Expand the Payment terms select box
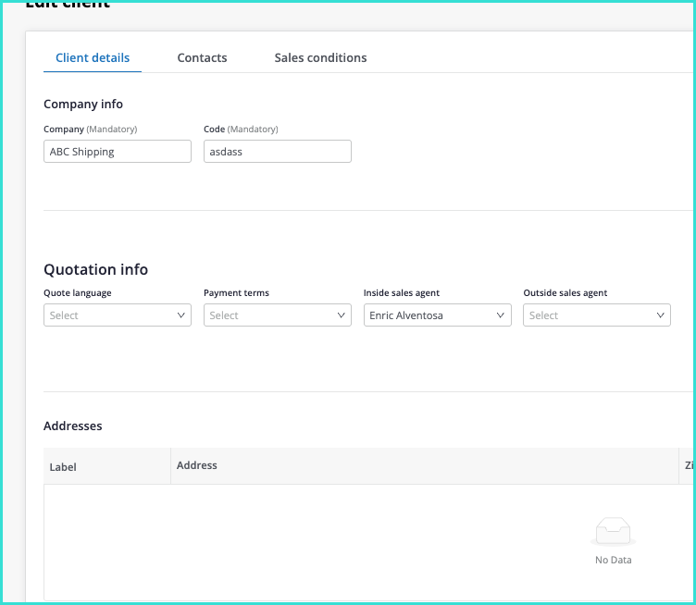Screen dimensions: 696x605 [268, 315]
